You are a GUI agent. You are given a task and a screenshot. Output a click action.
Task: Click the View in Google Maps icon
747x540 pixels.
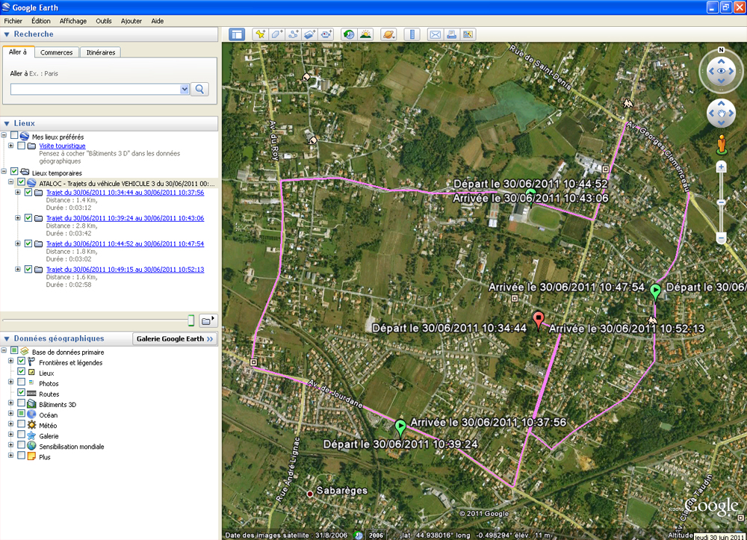[468, 34]
